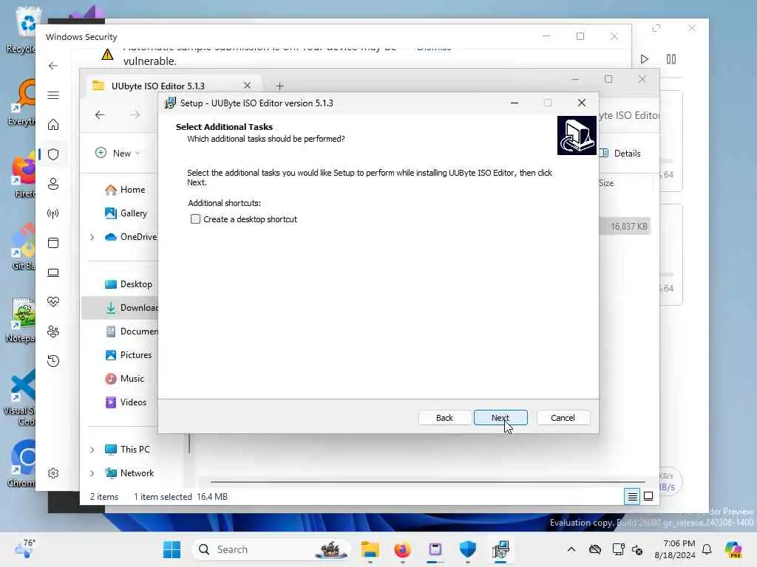The width and height of the screenshot is (757, 567).
Task: Click the Next button in Setup
Action: 500,418
